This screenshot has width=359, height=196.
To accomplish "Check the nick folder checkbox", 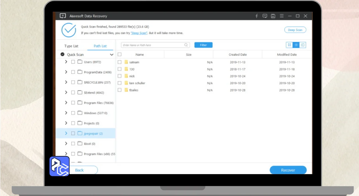I will pyautogui.click(x=119, y=76).
